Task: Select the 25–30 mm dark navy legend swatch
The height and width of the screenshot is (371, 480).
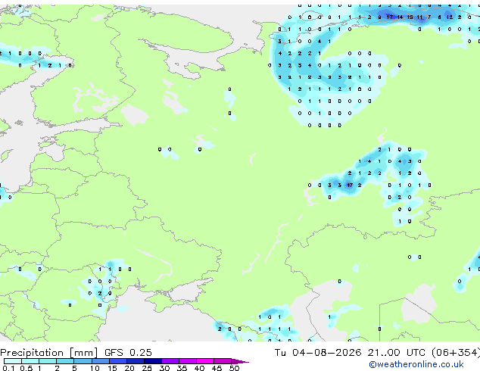Action: 153,361
